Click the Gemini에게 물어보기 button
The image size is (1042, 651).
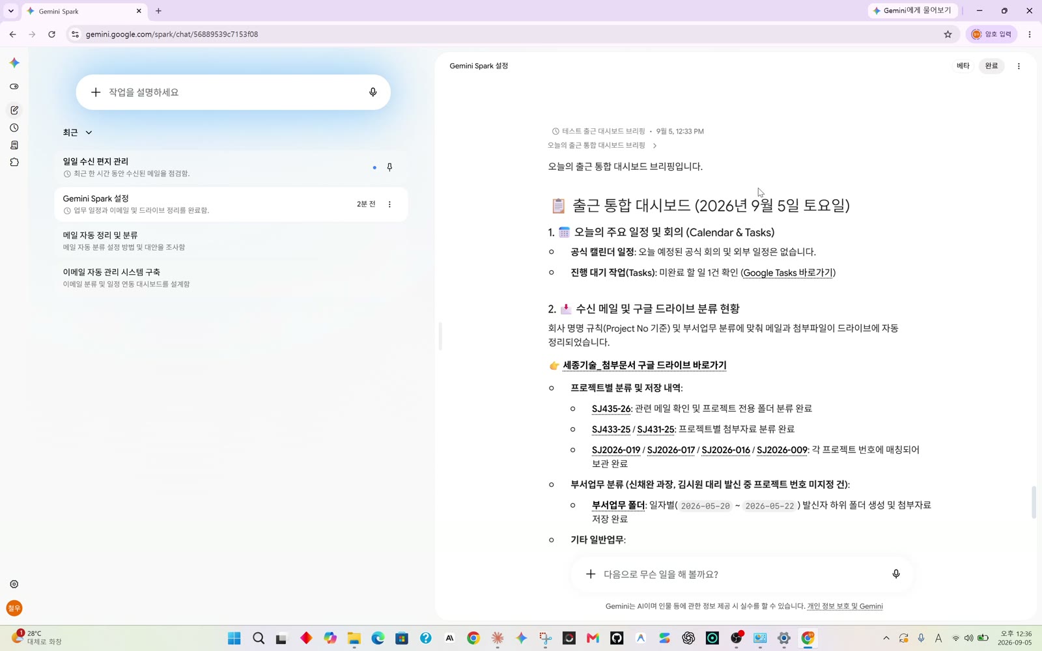(912, 10)
